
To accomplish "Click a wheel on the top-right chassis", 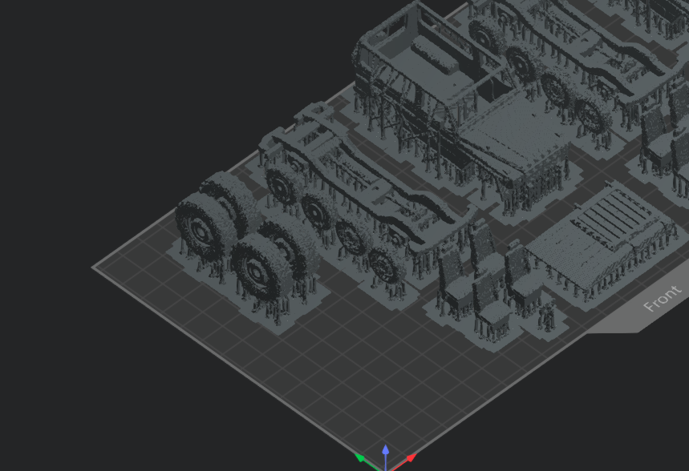I will click(x=555, y=87).
